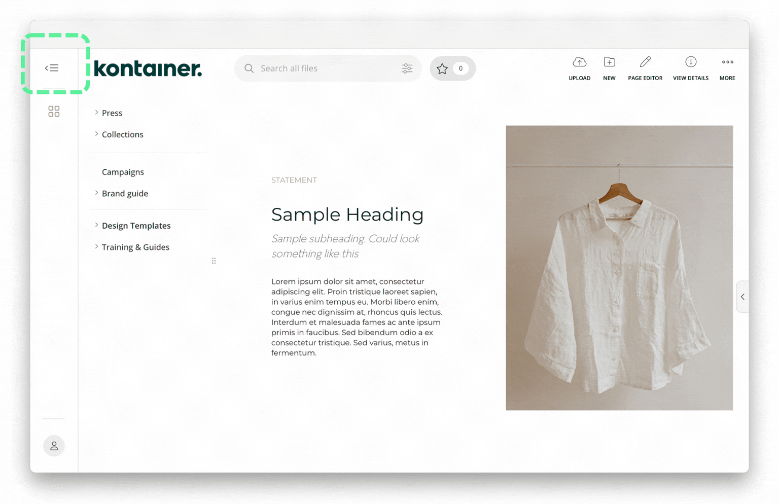Expand the Brand guide chevron

pyautogui.click(x=96, y=193)
